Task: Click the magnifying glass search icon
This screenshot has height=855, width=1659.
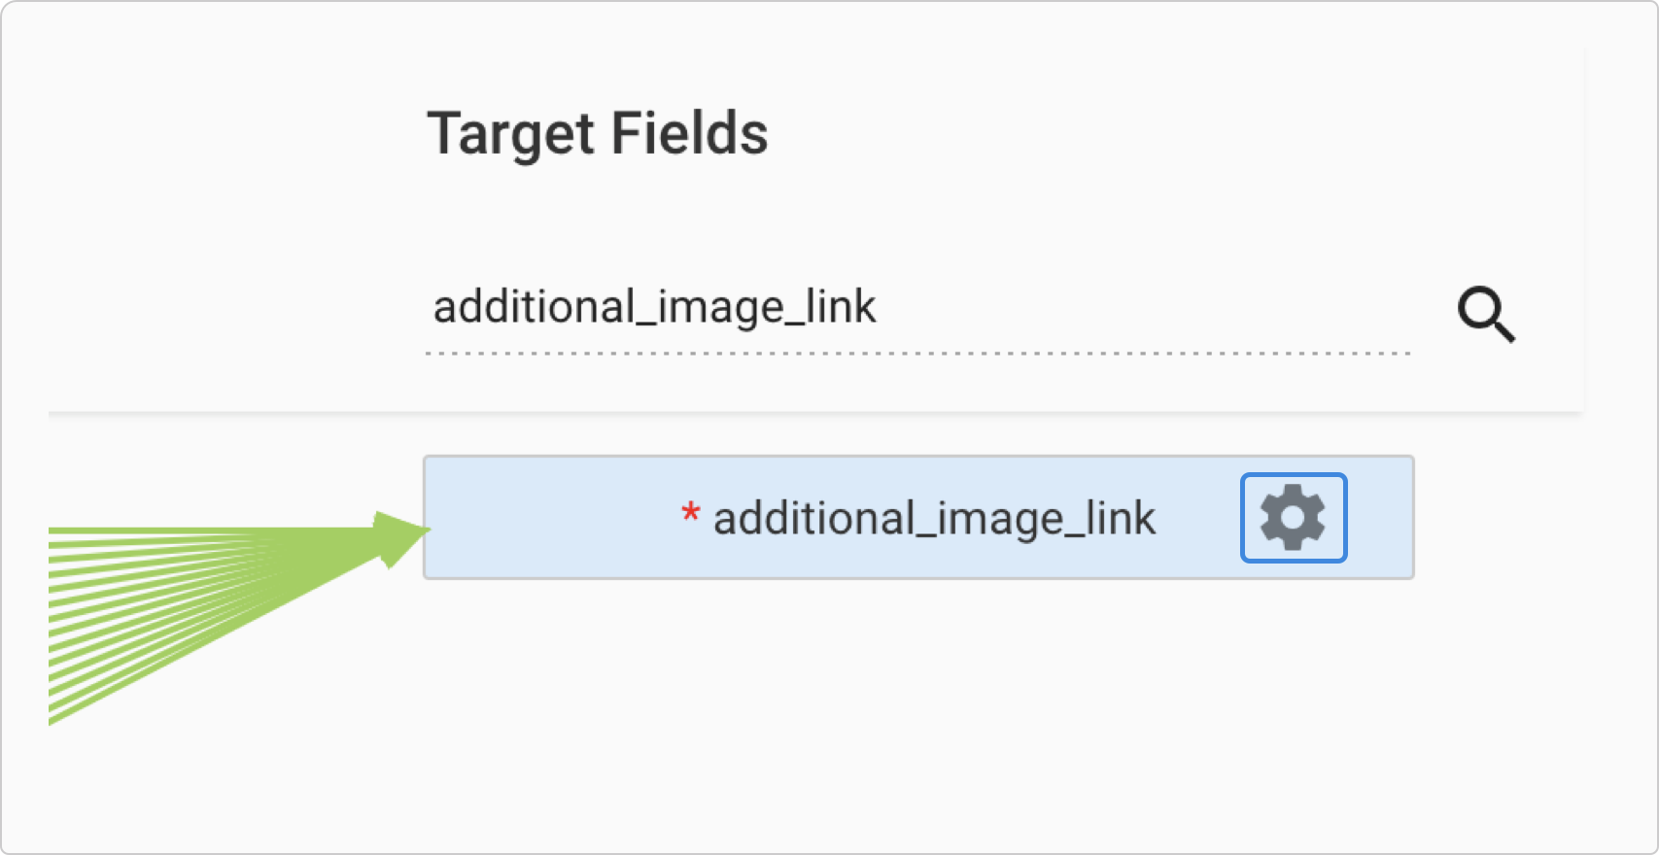Action: [x=1486, y=314]
